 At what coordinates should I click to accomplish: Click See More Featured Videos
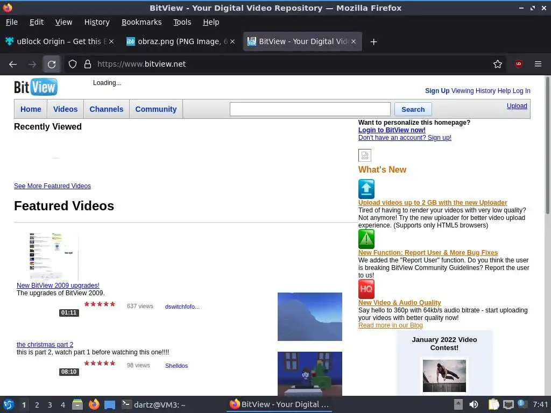52,186
